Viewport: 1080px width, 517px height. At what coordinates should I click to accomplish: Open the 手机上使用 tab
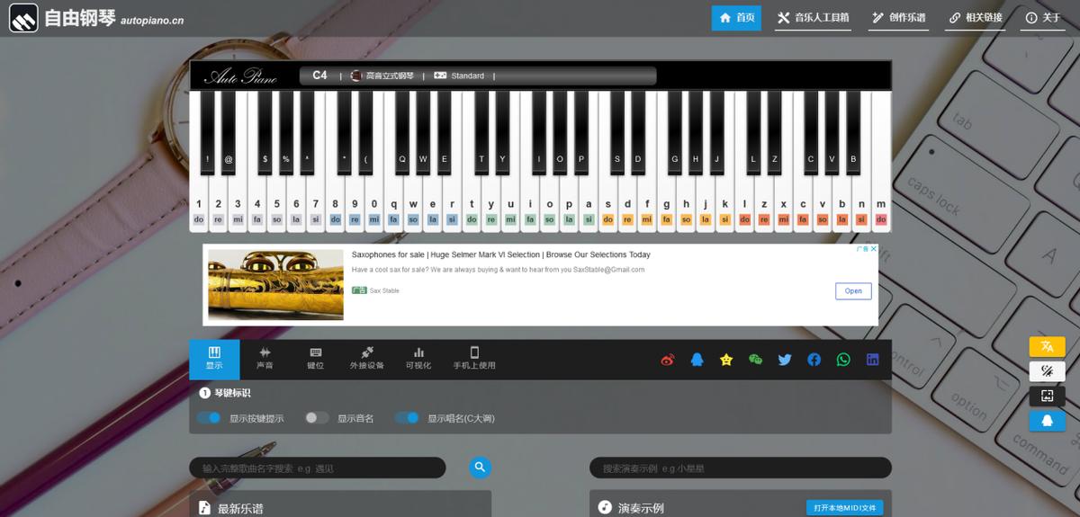pos(474,359)
